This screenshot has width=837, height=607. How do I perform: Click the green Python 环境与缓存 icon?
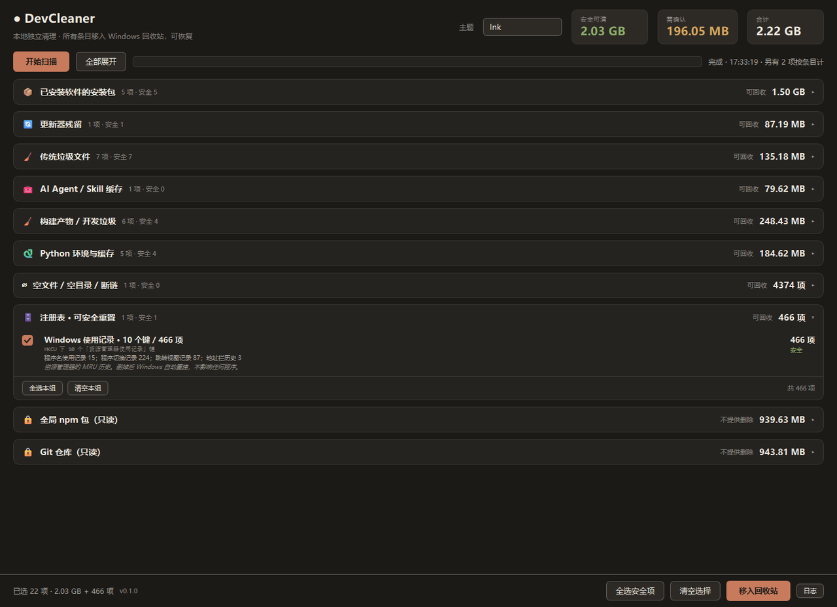(x=27, y=253)
